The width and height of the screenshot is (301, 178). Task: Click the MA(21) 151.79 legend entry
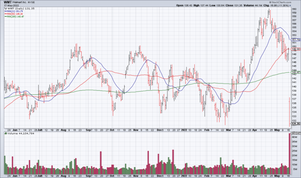tap(14, 11)
